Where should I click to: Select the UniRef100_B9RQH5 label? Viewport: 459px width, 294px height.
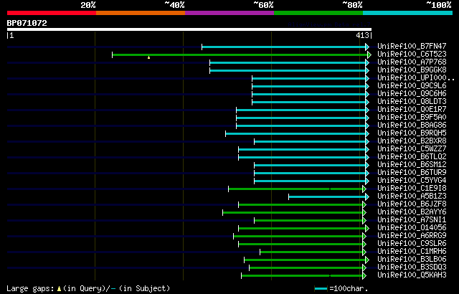(x=412, y=133)
